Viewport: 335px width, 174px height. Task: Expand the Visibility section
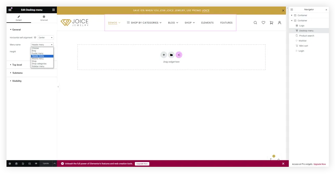(17, 81)
